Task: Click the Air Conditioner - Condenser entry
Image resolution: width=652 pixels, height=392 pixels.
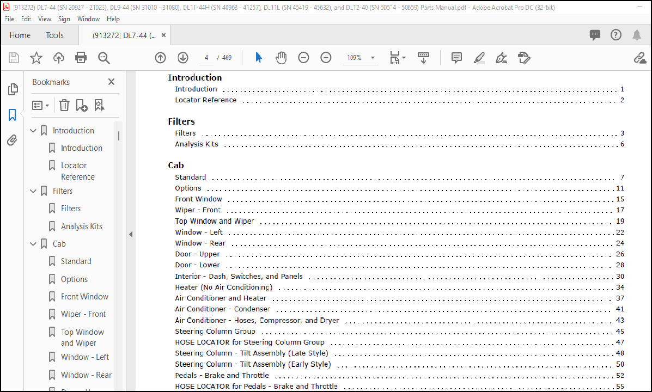Action: tap(222, 309)
